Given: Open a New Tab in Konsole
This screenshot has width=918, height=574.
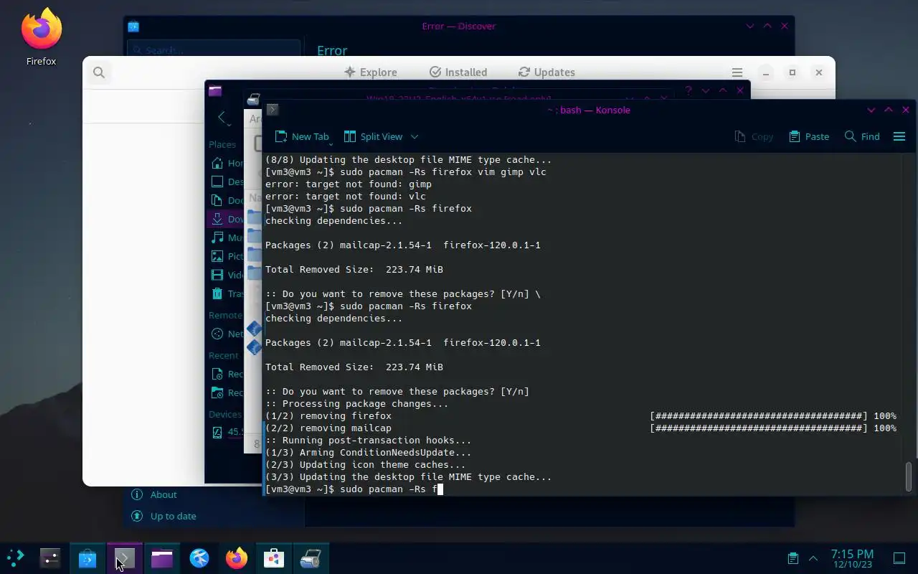Looking at the screenshot, I should 302,136.
